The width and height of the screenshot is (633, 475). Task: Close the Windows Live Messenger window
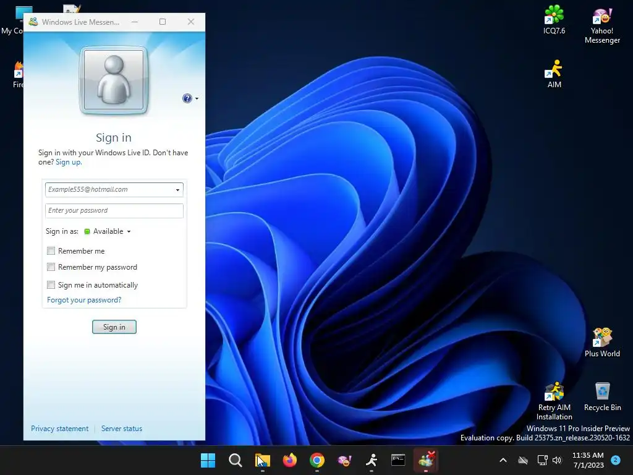[191, 22]
